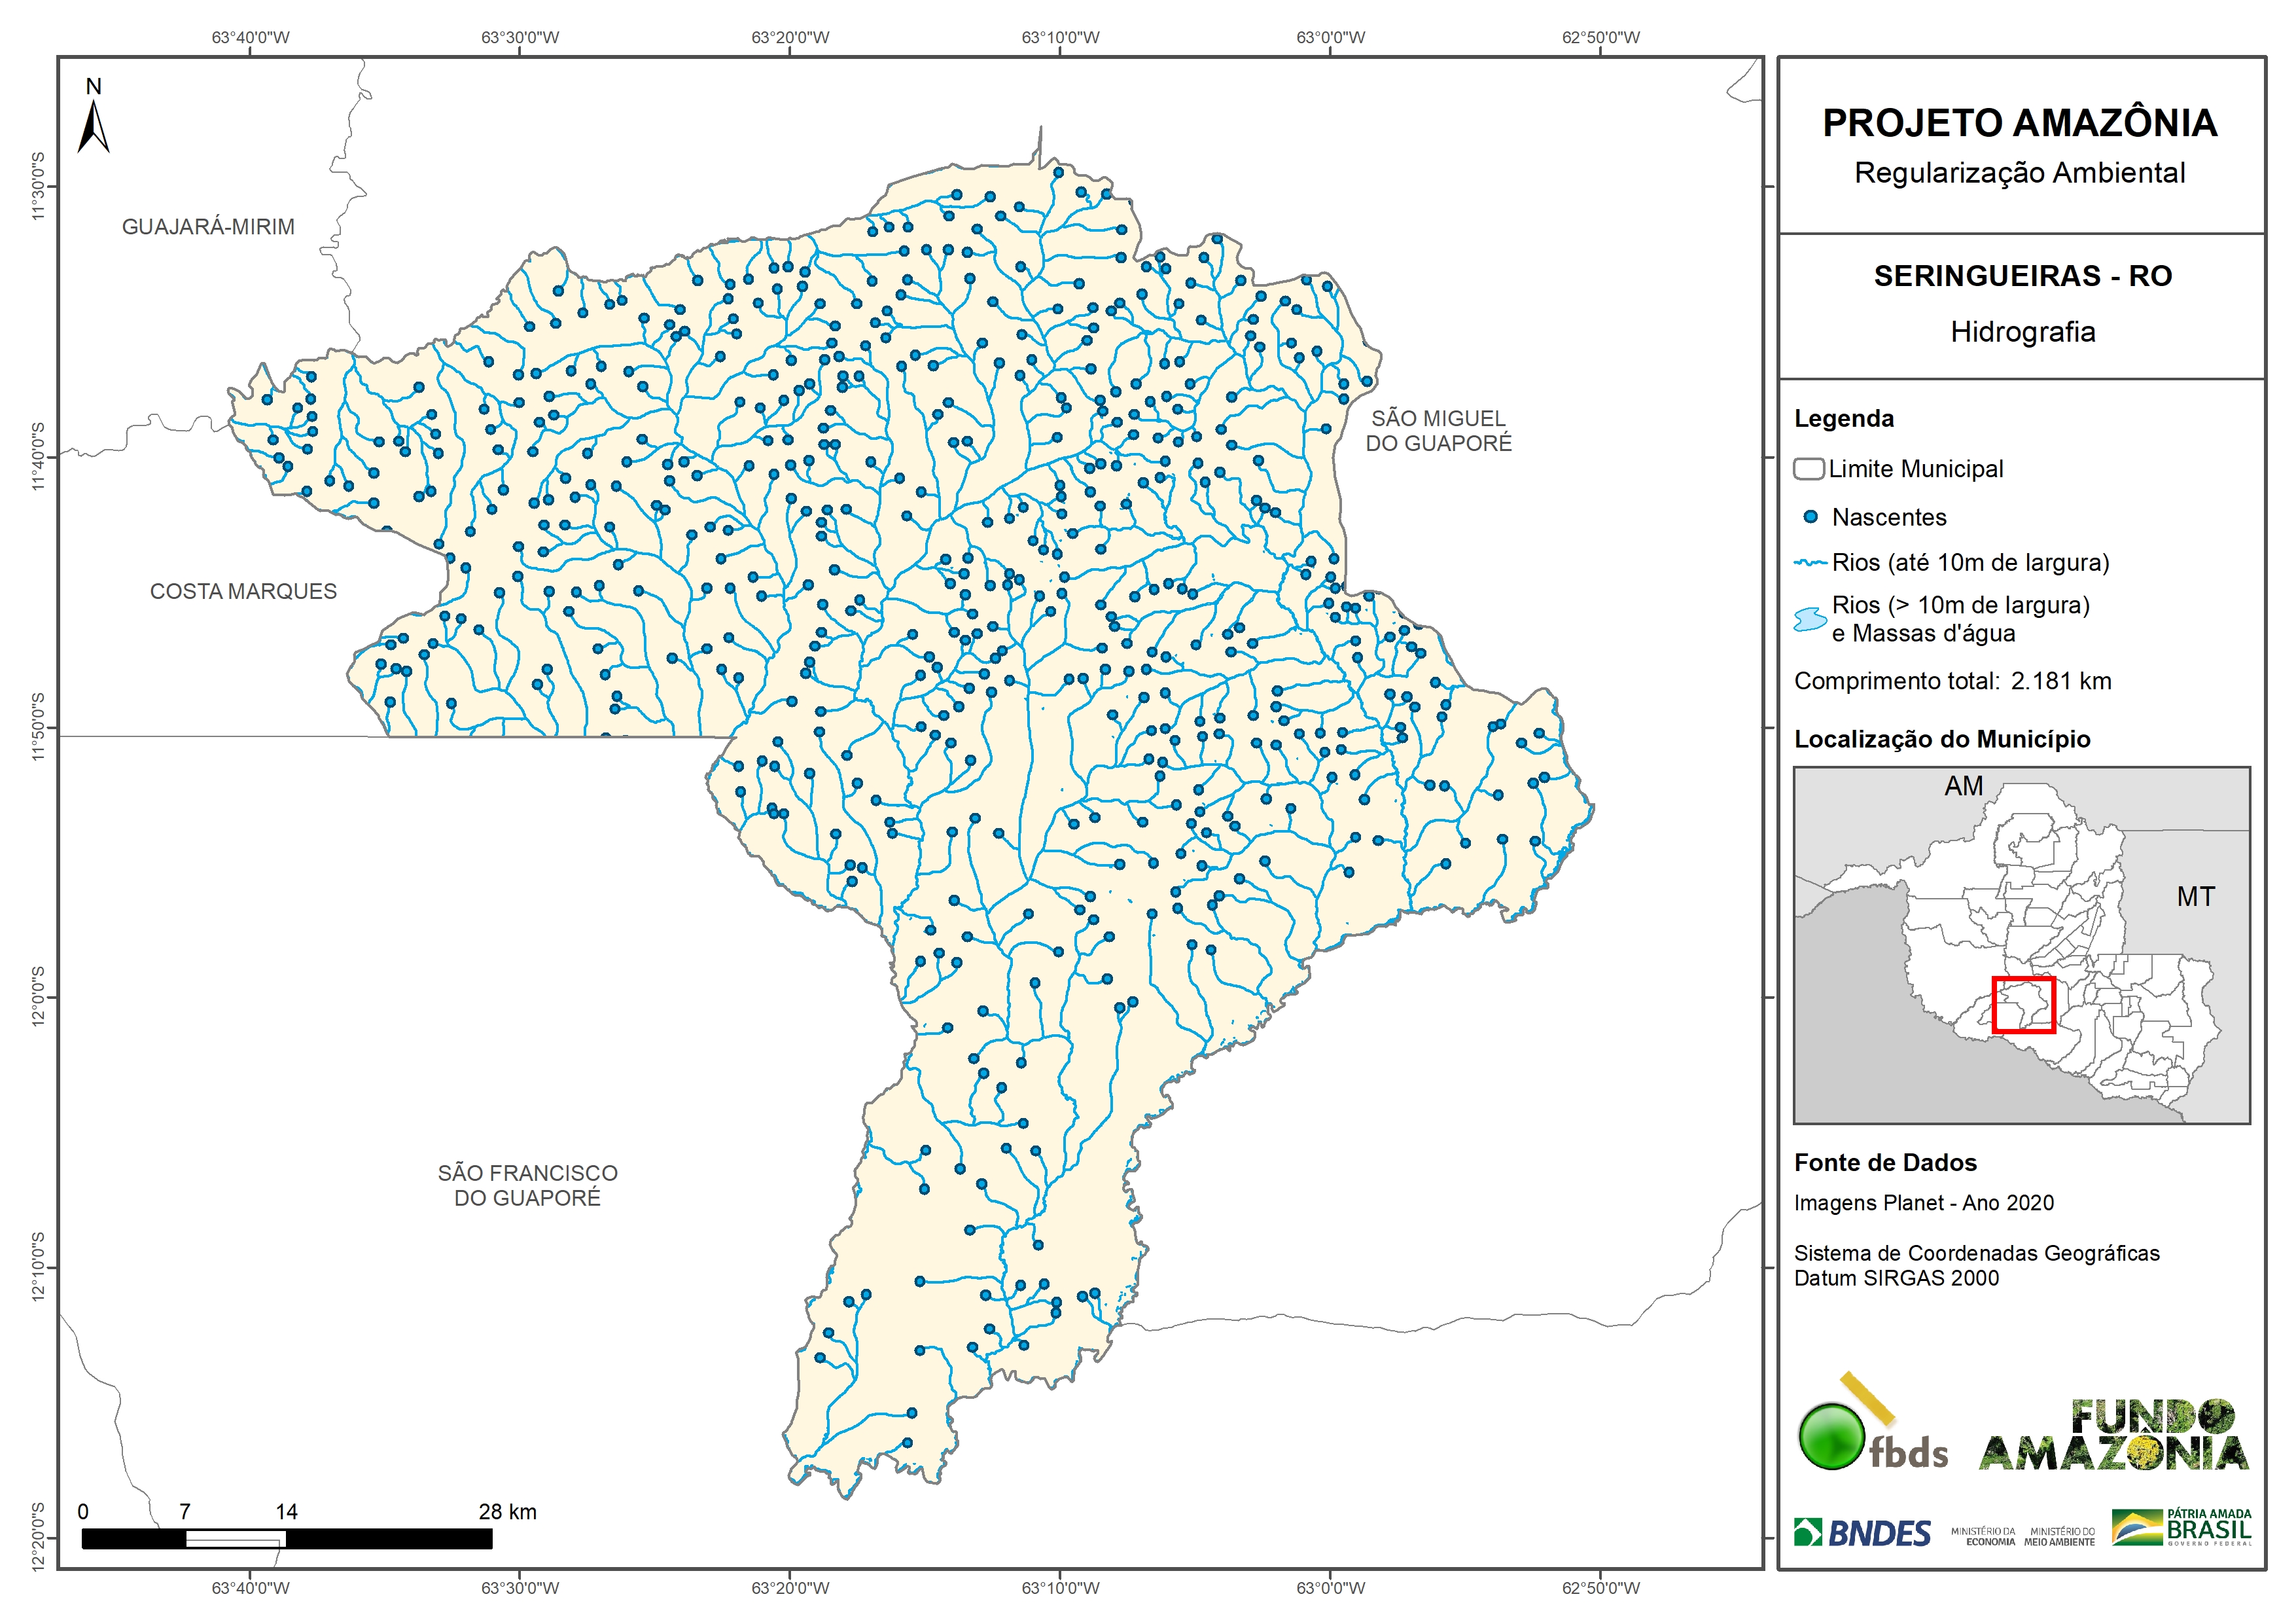Screen dimensions: 2296x1624
Task: Click the north arrow compass symbol
Action: tap(93, 127)
